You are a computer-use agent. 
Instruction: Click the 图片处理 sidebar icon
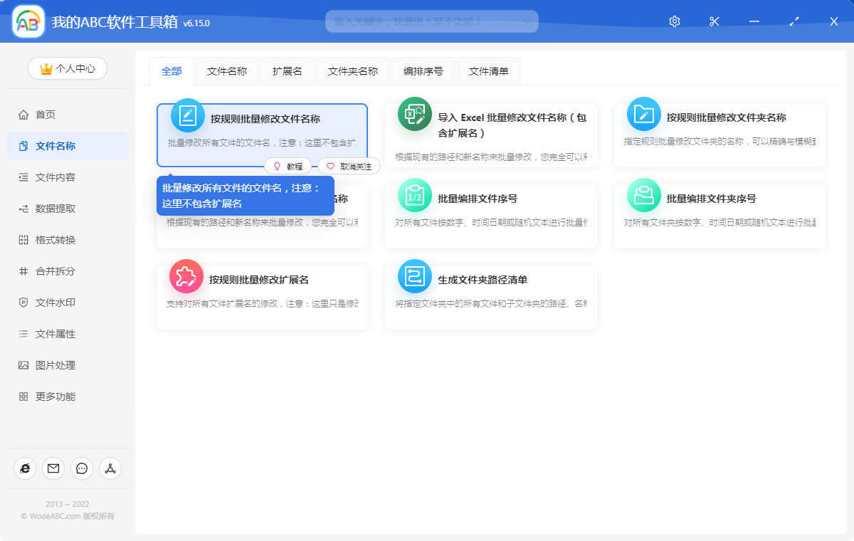pyautogui.click(x=25, y=364)
